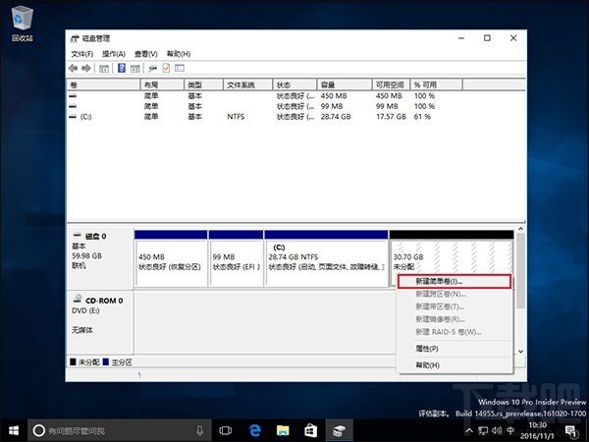This screenshot has width=589, height=442.
Task: Select the (C:) 28.74 GB NTFS partition
Action: pyautogui.click(x=326, y=258)
